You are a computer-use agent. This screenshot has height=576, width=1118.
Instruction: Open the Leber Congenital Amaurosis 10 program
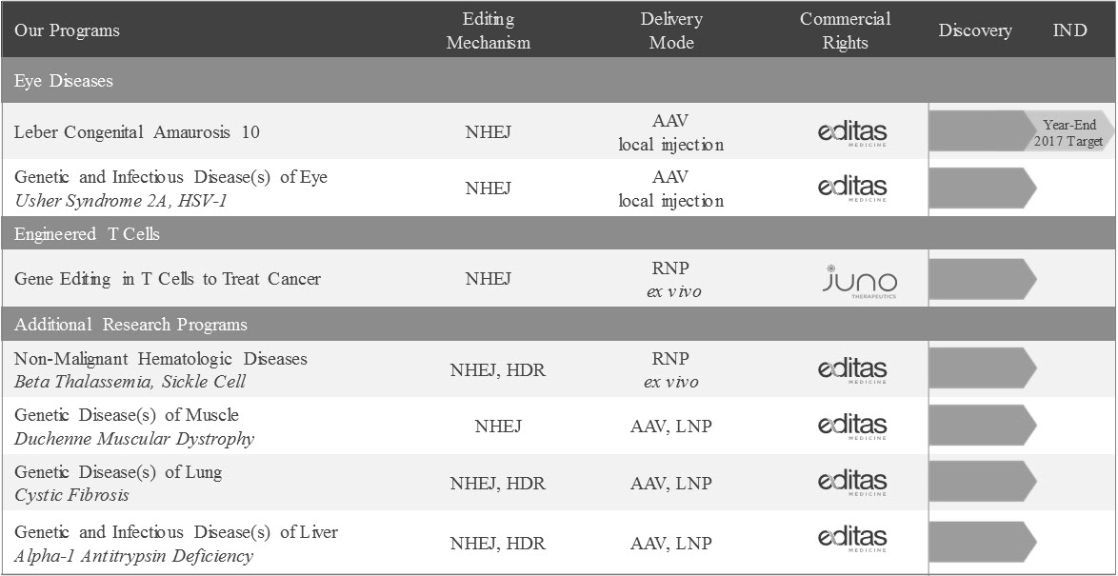click(x=136, y=132)
